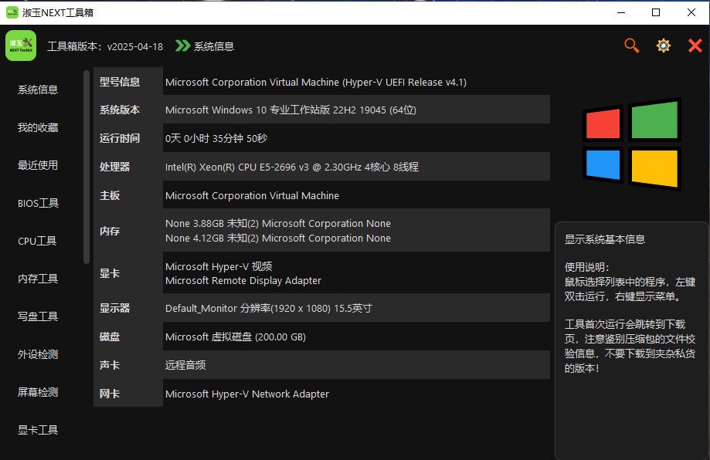Open 内存工具 category
Image resolution: width=710 pixels, height=460 pixels.
38,279
